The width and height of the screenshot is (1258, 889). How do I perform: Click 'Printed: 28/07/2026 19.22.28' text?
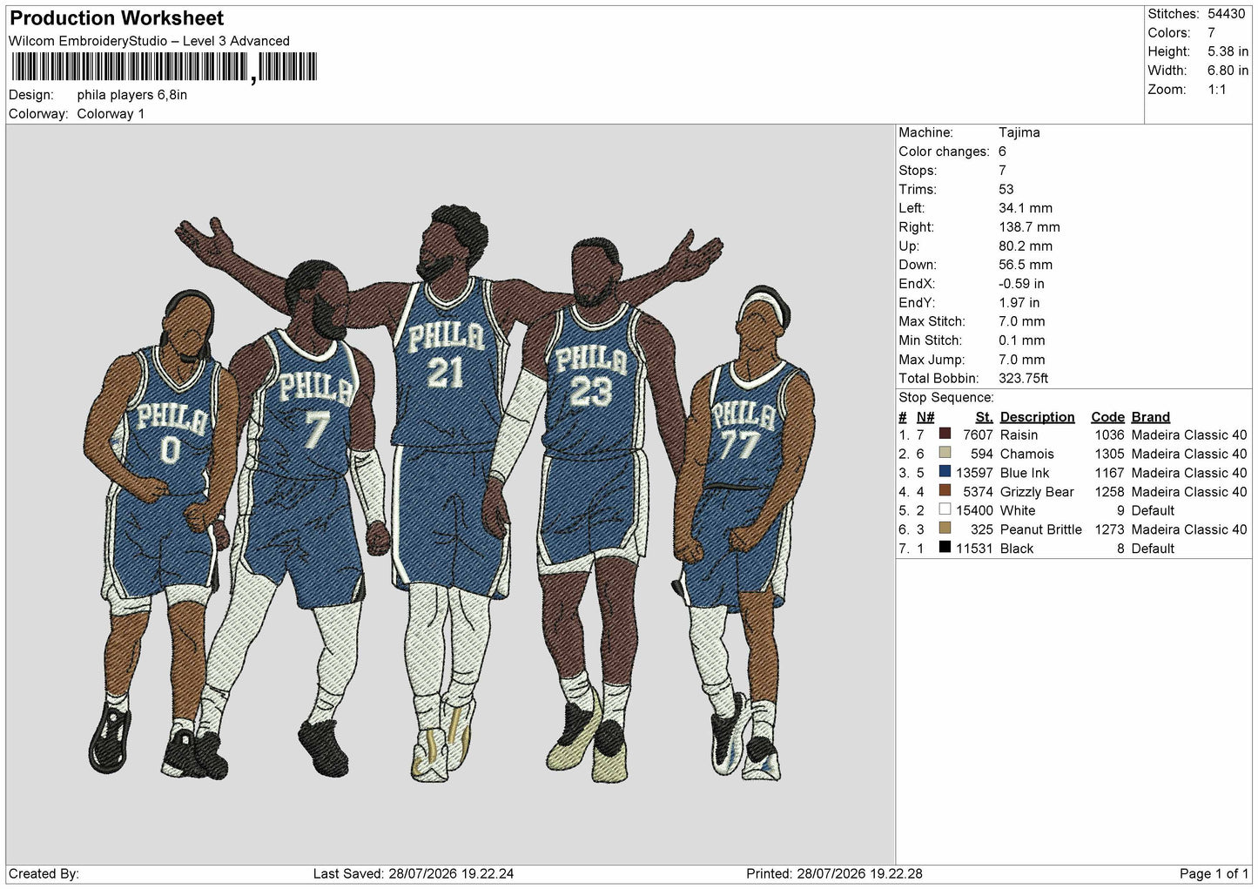pyautogui.click(x=834, y=874)
